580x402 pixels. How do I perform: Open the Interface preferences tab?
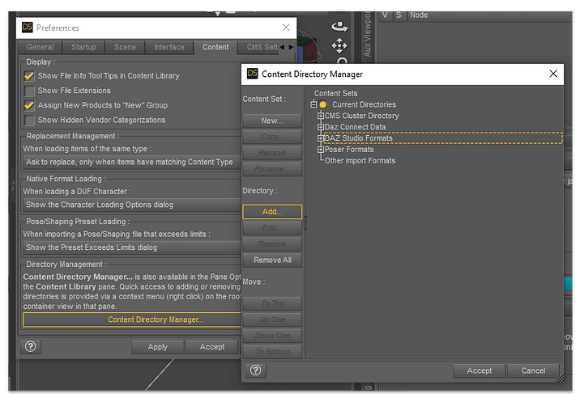click(x=169, y=47)
